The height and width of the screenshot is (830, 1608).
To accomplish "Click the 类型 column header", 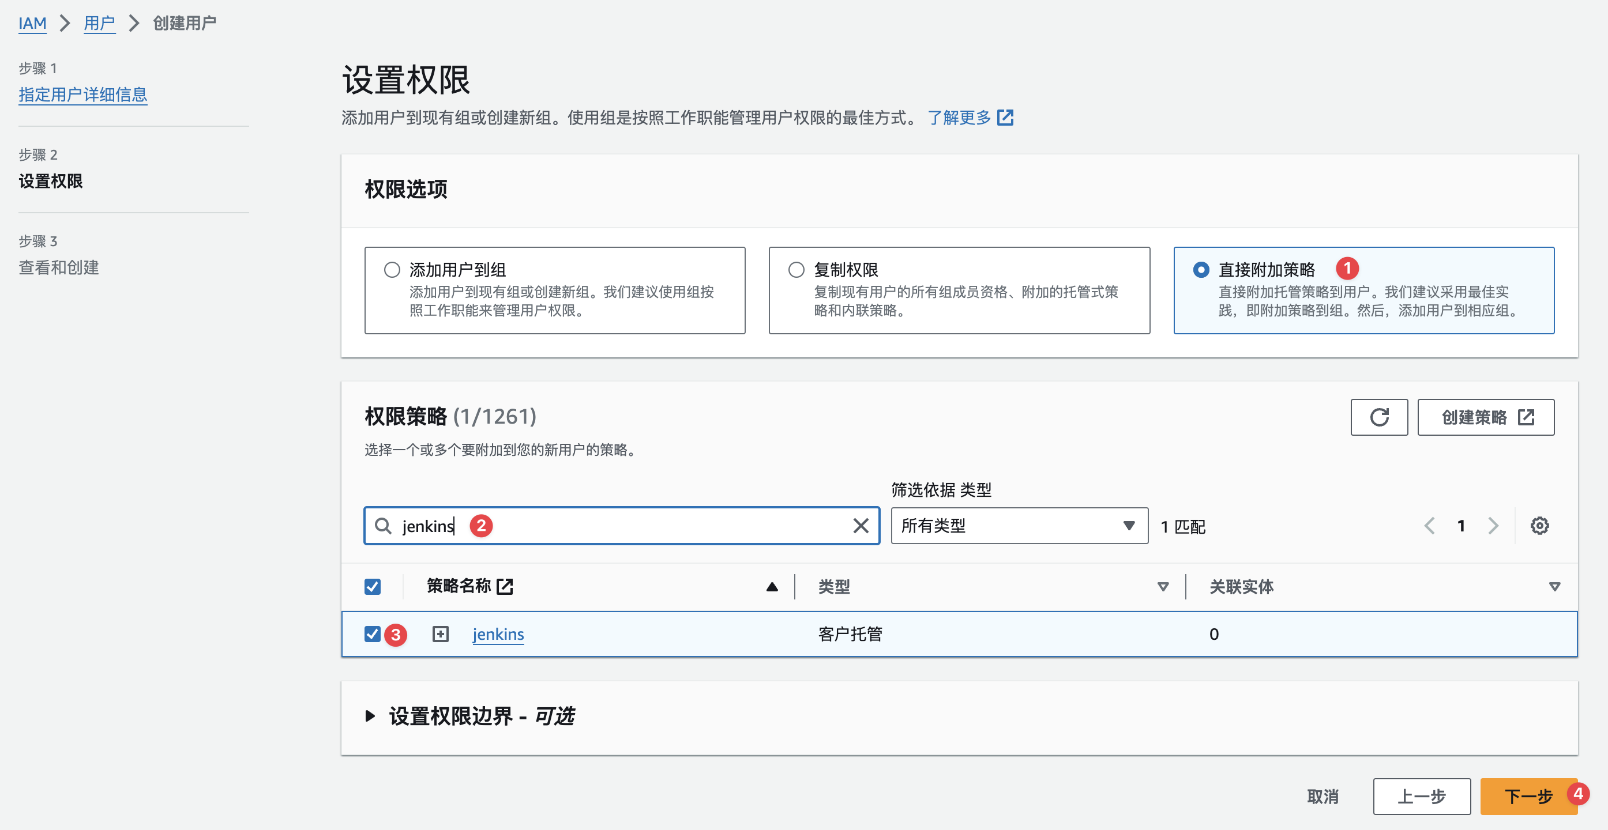I will [x=834, y=586].
